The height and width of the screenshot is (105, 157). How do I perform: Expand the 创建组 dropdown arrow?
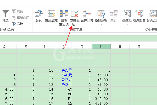click(127, 24)
